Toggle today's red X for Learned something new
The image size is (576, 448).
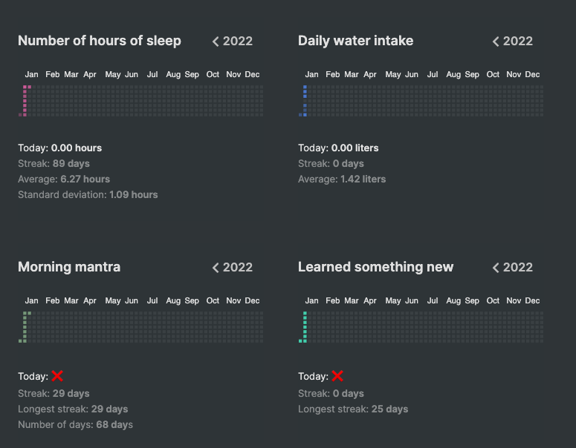pyautogui.click(x=337, y=376)
